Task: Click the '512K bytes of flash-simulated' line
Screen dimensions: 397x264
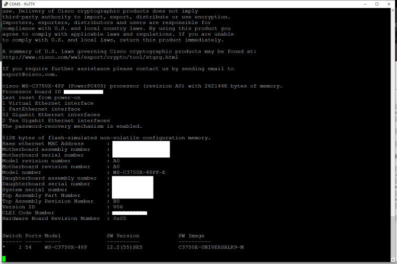Action: coord(106,138)
